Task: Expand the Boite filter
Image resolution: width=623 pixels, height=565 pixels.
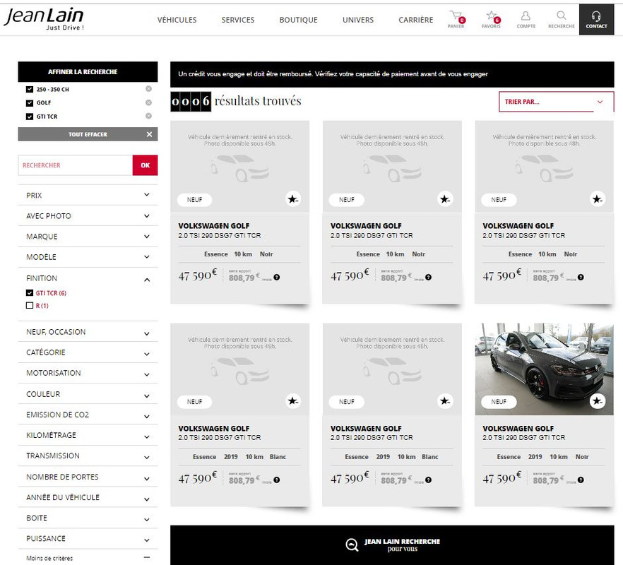Action: pyautogui.click(x=88, y=518)
